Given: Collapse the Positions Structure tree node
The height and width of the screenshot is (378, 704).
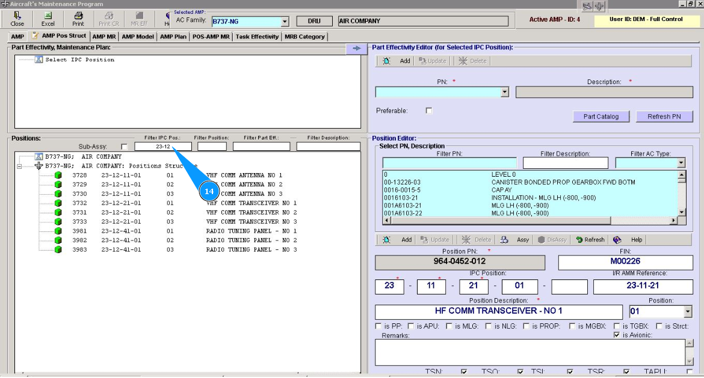Looking at the screenshot, I should pyautogui.click(x=19, y=166).
